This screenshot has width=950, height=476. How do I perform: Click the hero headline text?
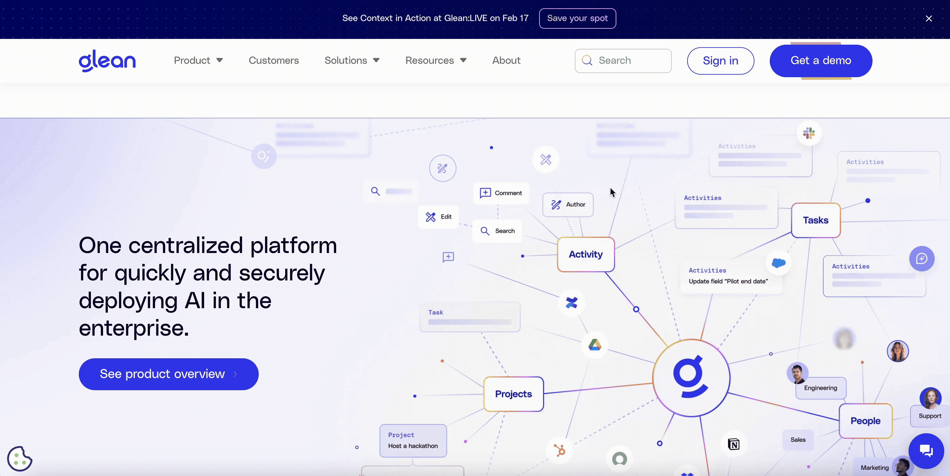(x=208, y=286)
